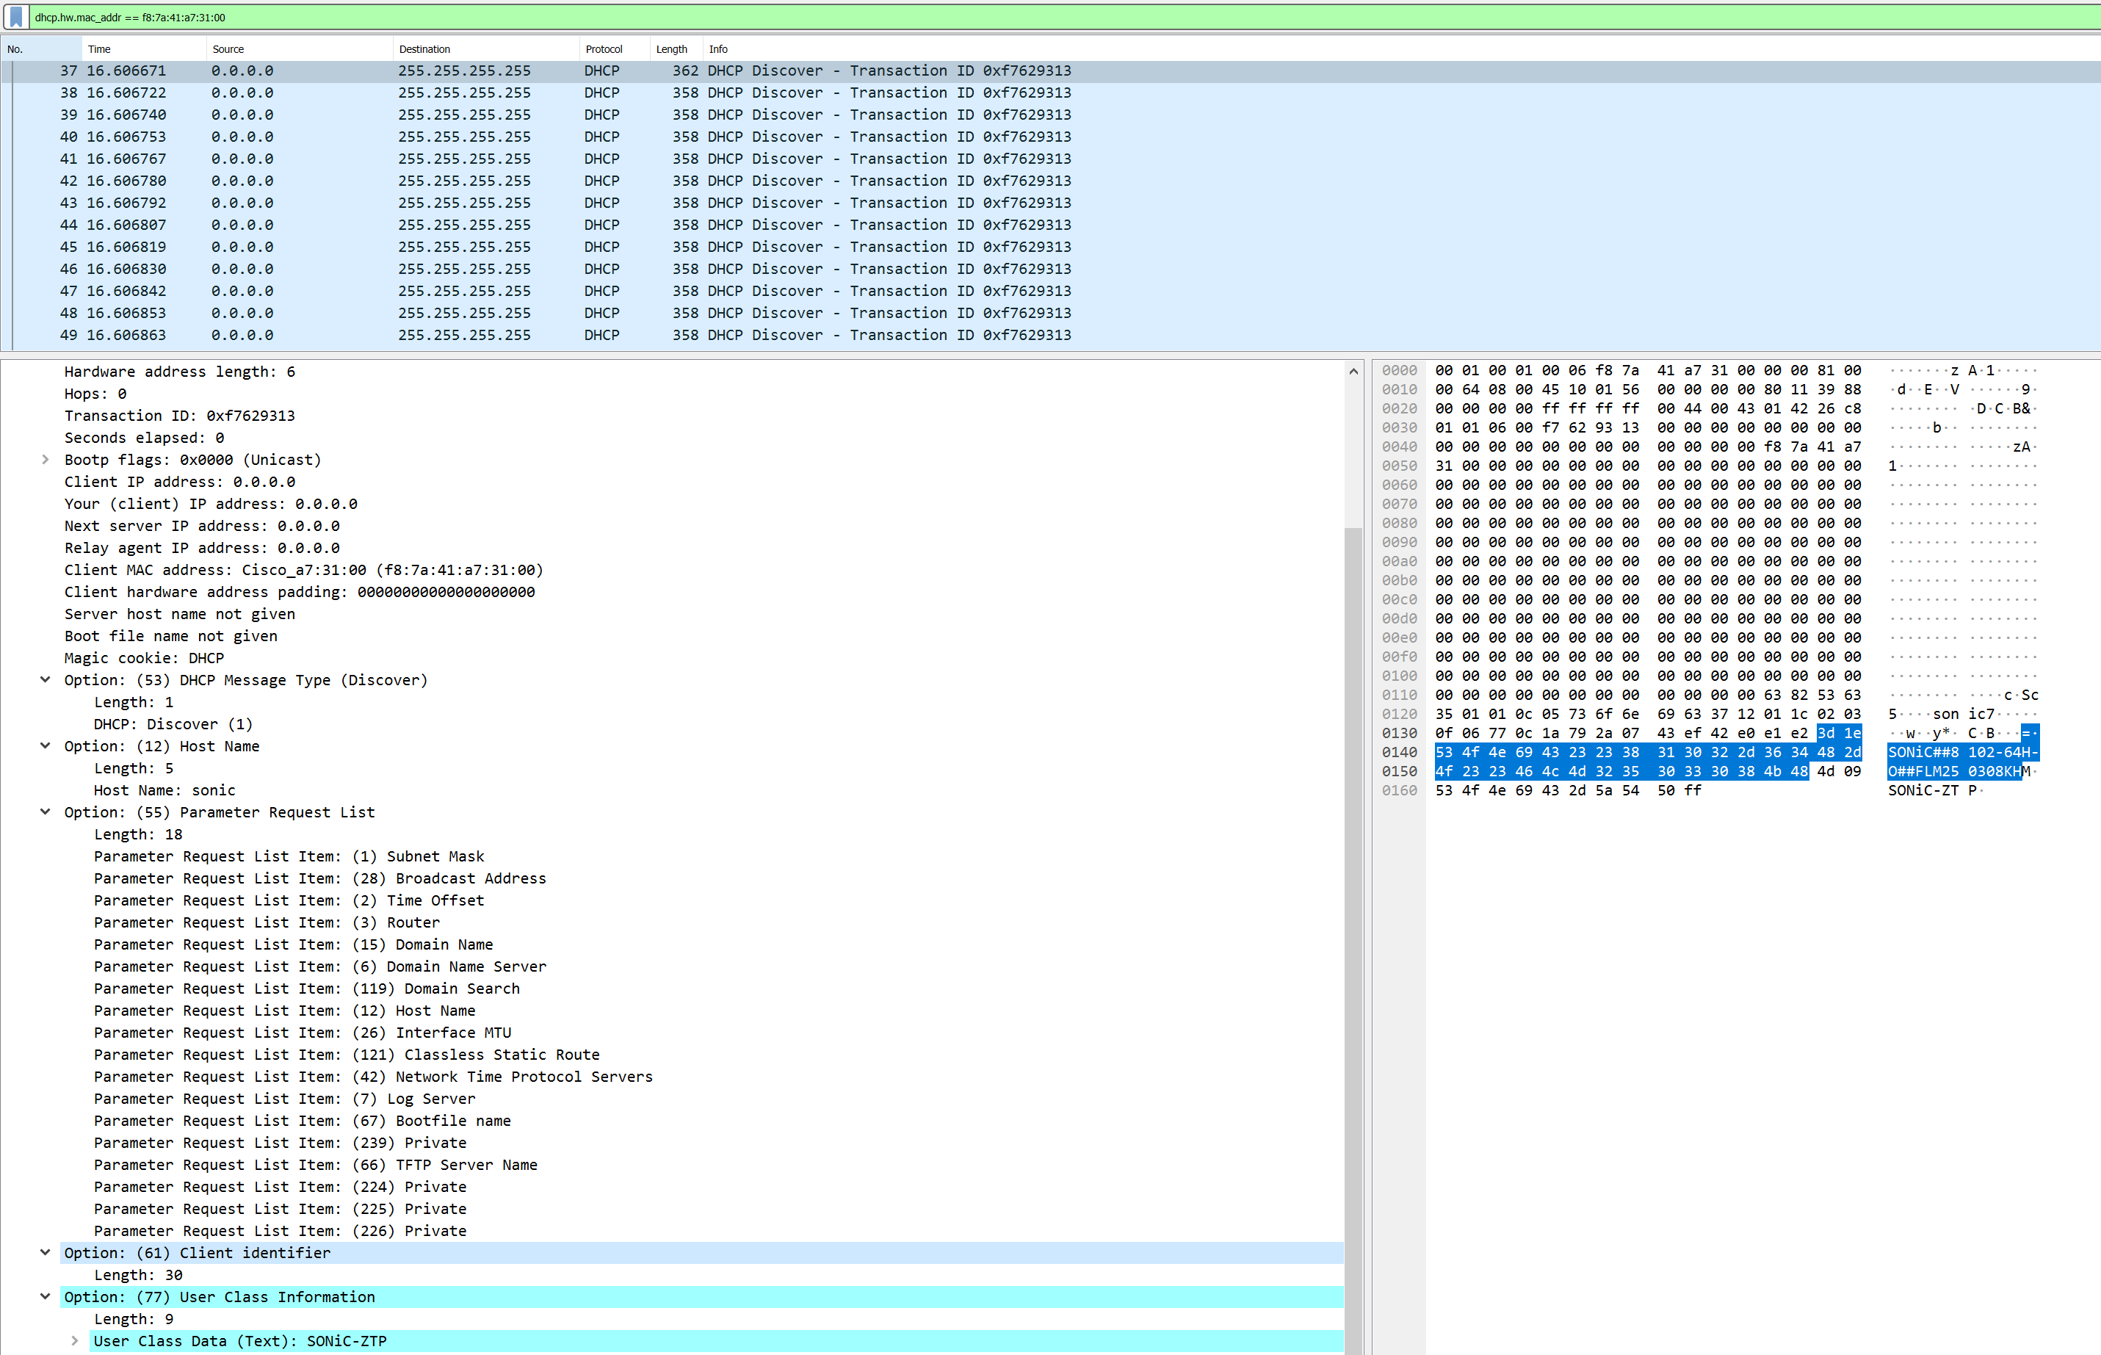Select the Client MAC address field
The height and width of the screenshot is (1355, 2101).
click(x=303, y=569)
